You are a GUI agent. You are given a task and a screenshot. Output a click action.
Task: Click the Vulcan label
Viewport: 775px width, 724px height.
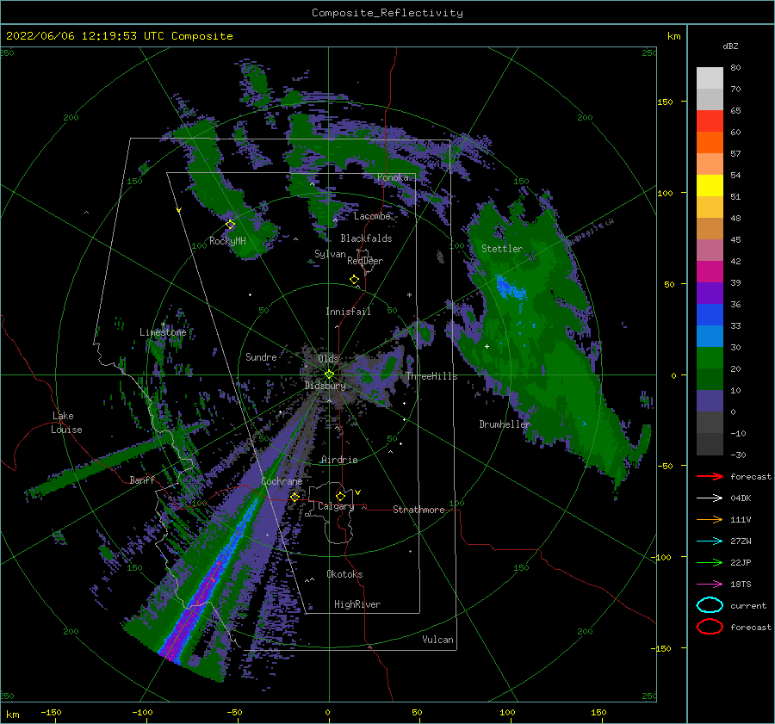437,640
